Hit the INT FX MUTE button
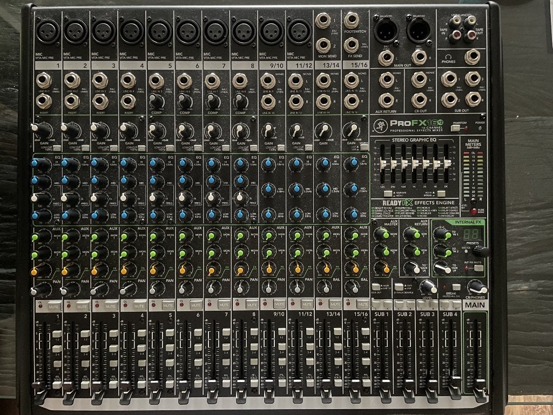This screenshot has width=553, height=415. (478, 267)
